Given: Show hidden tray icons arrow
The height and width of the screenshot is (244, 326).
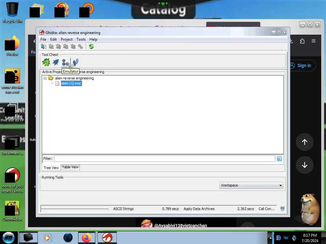Looking at the screenshot, I should click(271, 238).
